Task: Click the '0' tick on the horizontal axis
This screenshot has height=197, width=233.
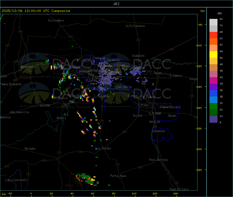Action: (x=31, y=193)
